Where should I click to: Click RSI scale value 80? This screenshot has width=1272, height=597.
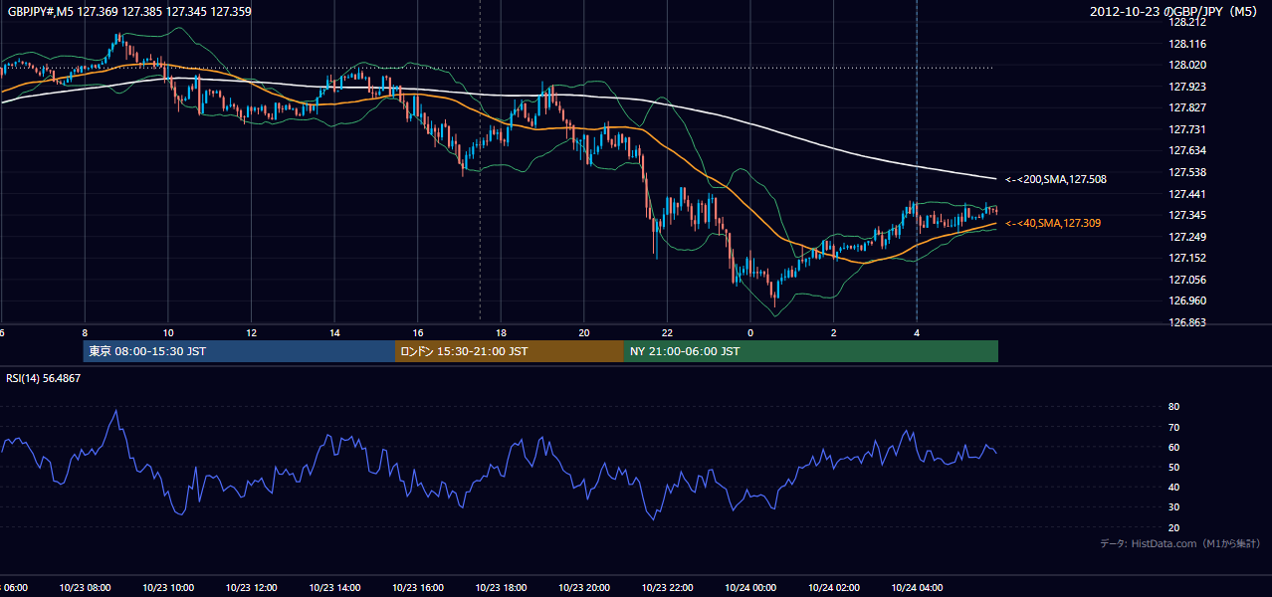tap(1174, 407)
